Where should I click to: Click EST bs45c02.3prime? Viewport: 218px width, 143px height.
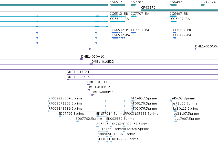tap(182, 98)
